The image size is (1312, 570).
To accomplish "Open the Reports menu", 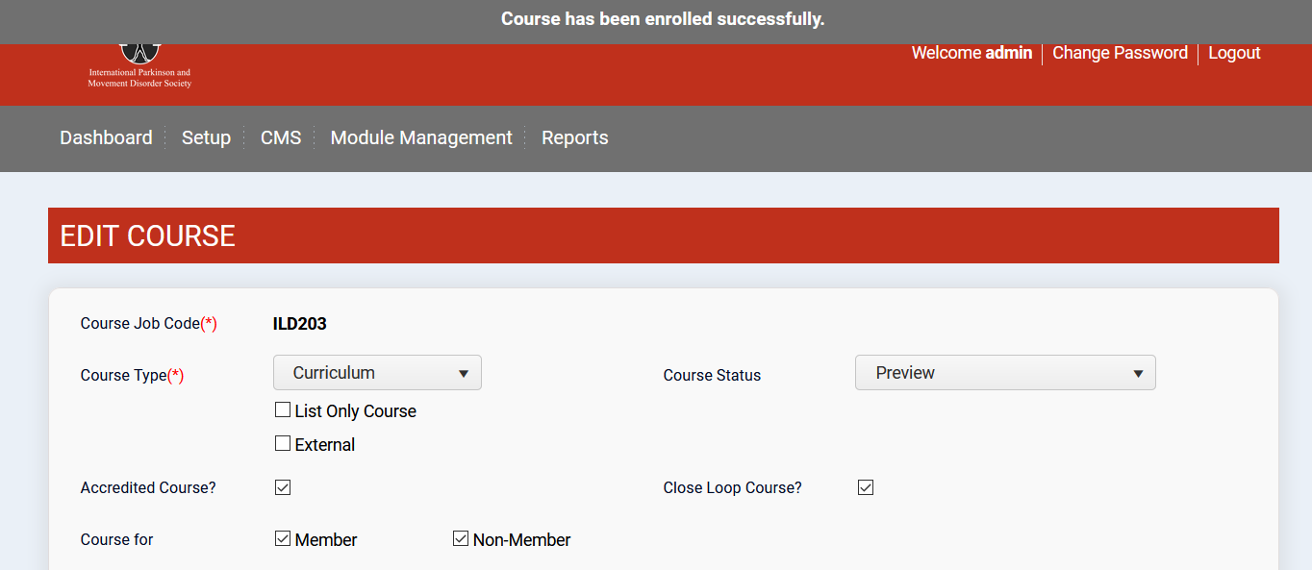I will pos(574,137).
